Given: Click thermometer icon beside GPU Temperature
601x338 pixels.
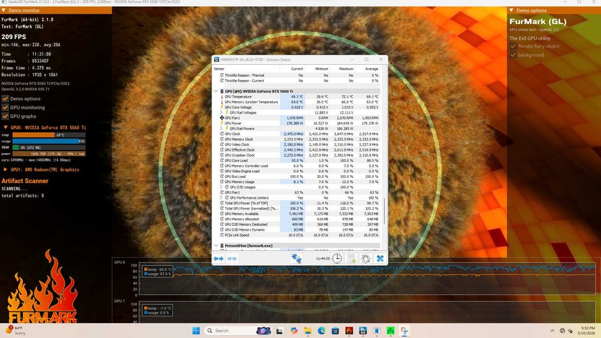Looking at the screenshot, I should coord(222,97).
